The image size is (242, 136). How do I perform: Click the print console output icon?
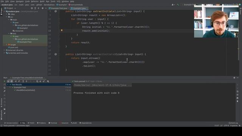[237, 98]
